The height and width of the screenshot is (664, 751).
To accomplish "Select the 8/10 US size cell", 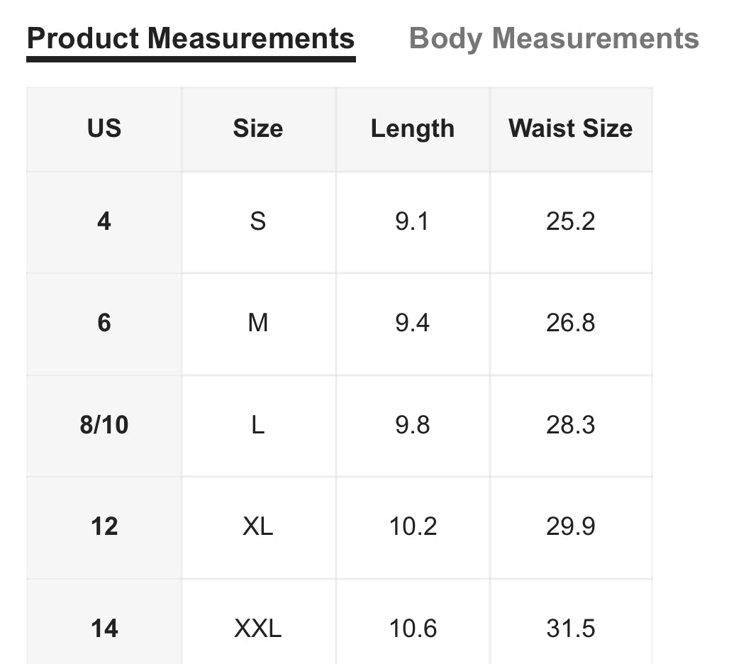I will 104,425.
